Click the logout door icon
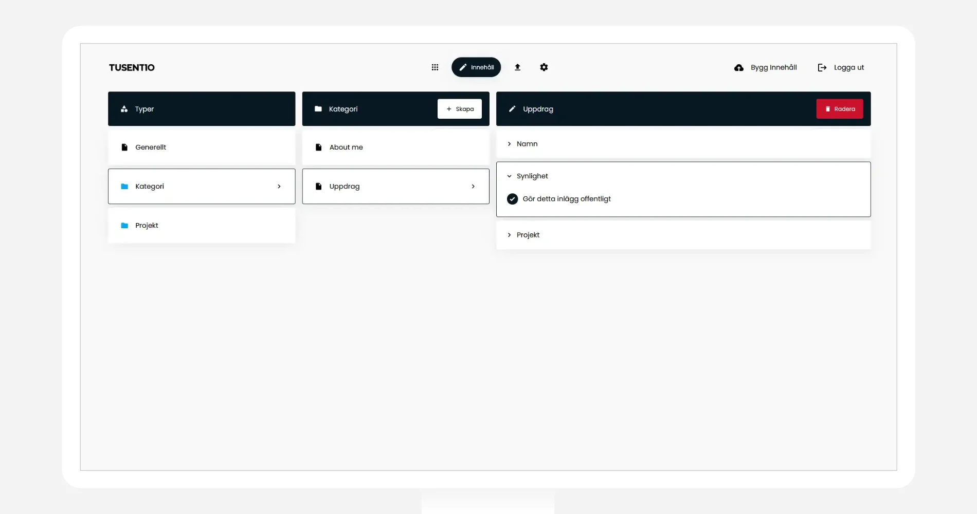The height and width of the screenshot is (514, 977). point(822,68)
